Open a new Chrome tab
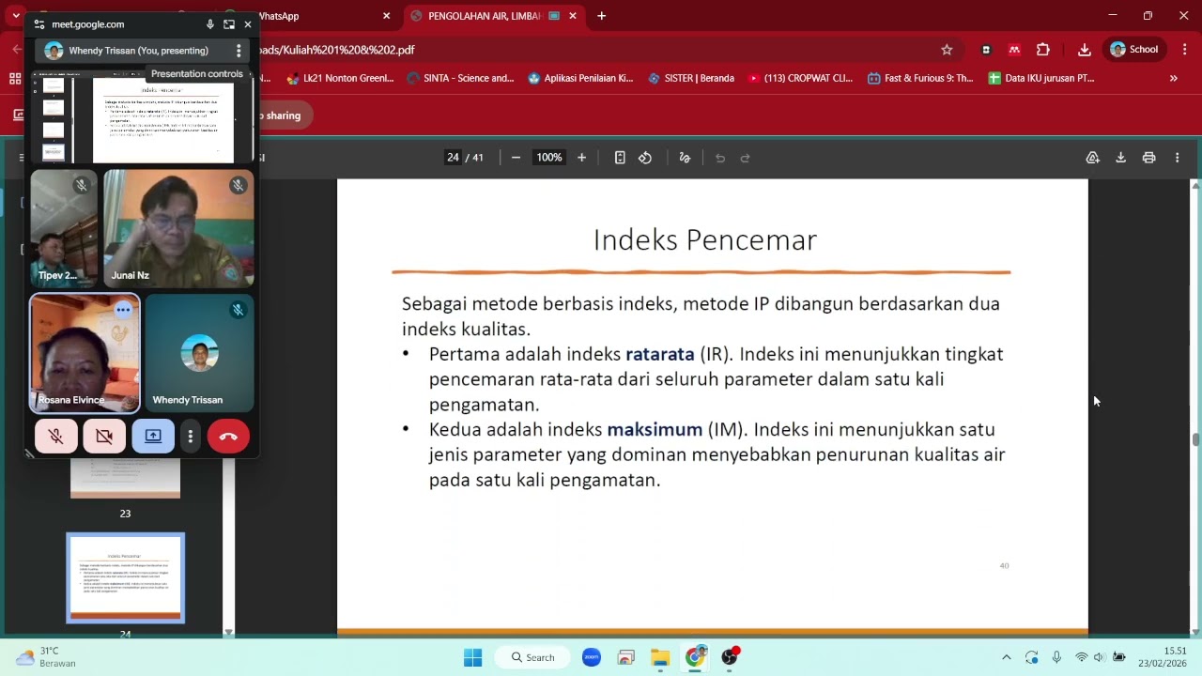 [601, 16]
